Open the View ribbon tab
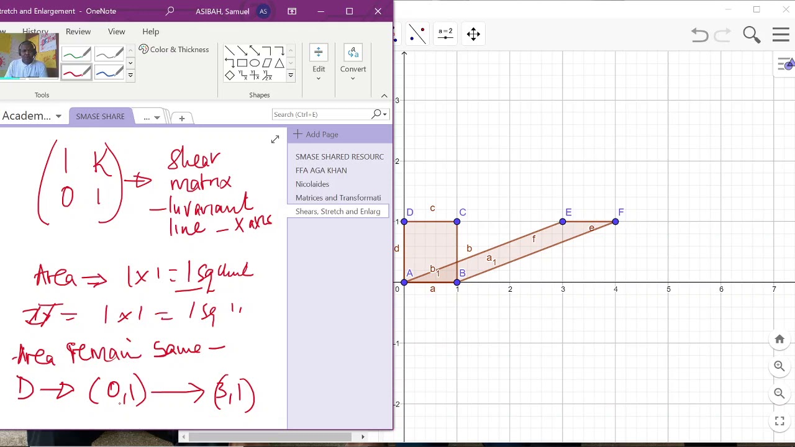 pos(116,32)
